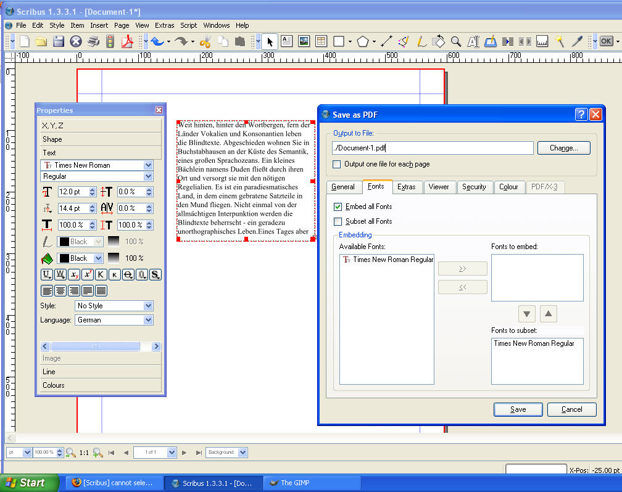Switch to the Security tab
622x492 pixels.
coord(474,187)
